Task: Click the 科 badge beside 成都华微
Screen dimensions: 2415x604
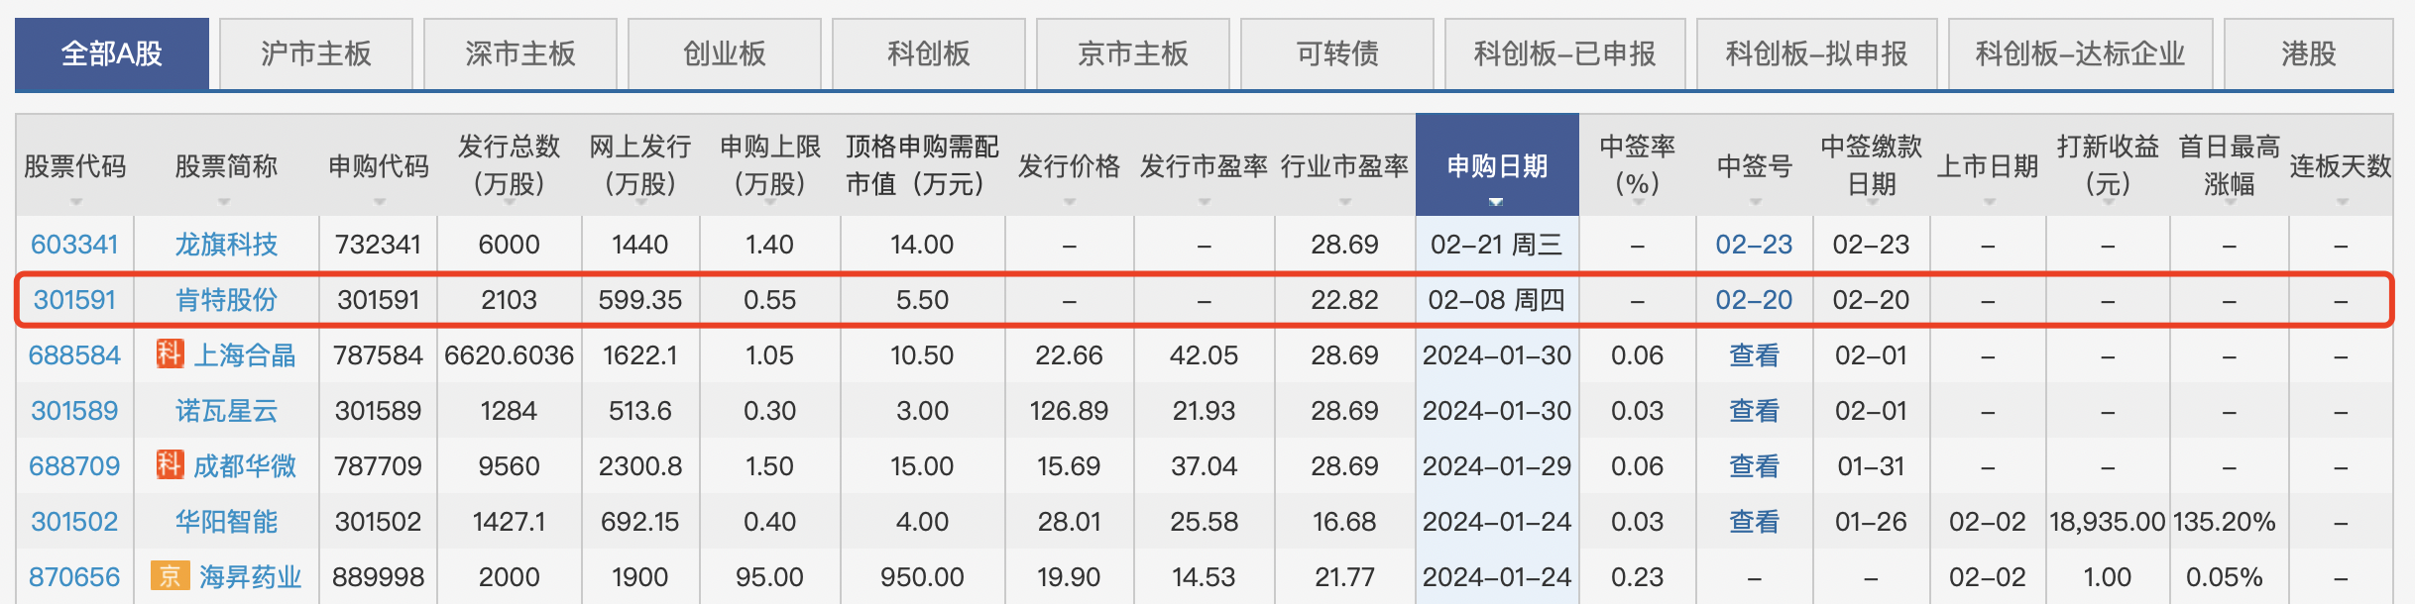Action: (x=170, y=464)
